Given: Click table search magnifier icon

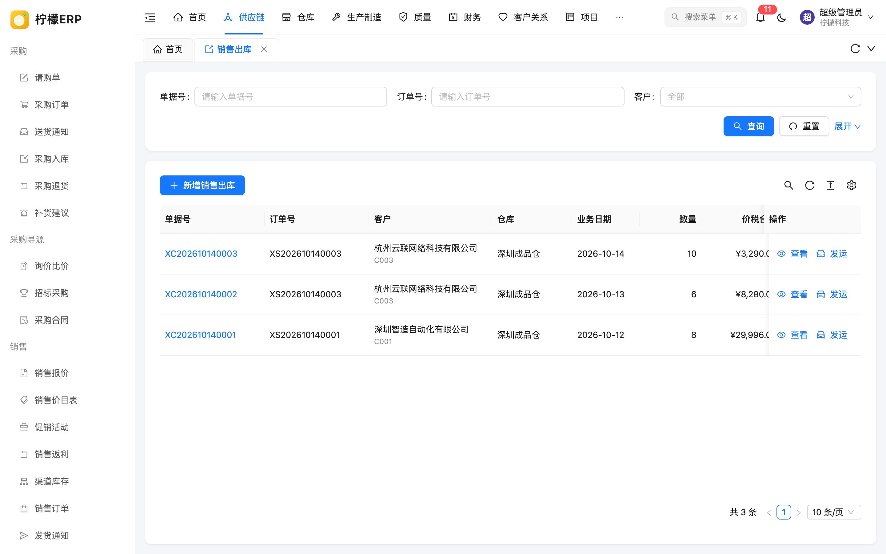Looking at the screenshot, I should (788, 185).
